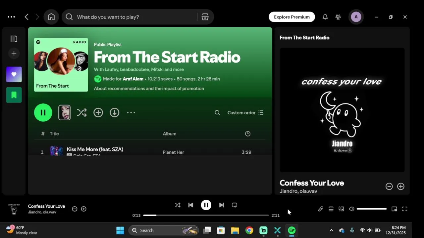Open Spotify in the taskbar
Image resolution: width=424 pixels, height=238 pixels.
tap(292, 230)
